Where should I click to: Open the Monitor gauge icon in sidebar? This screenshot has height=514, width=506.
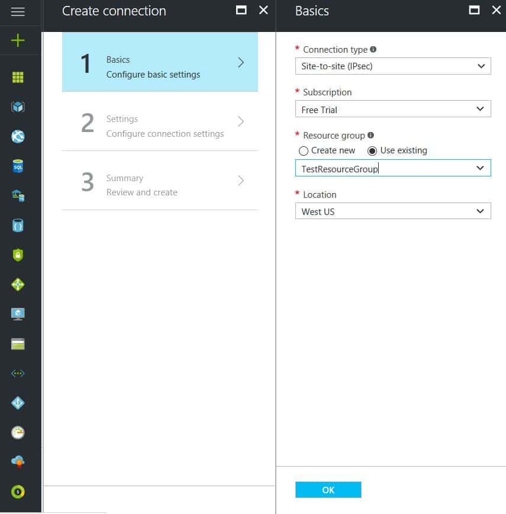click(x=18, y=432)
